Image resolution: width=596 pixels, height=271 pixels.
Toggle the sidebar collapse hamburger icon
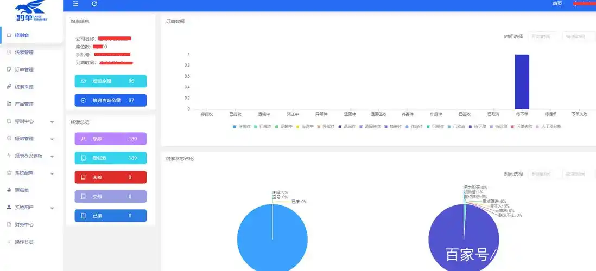click(75, 3)
